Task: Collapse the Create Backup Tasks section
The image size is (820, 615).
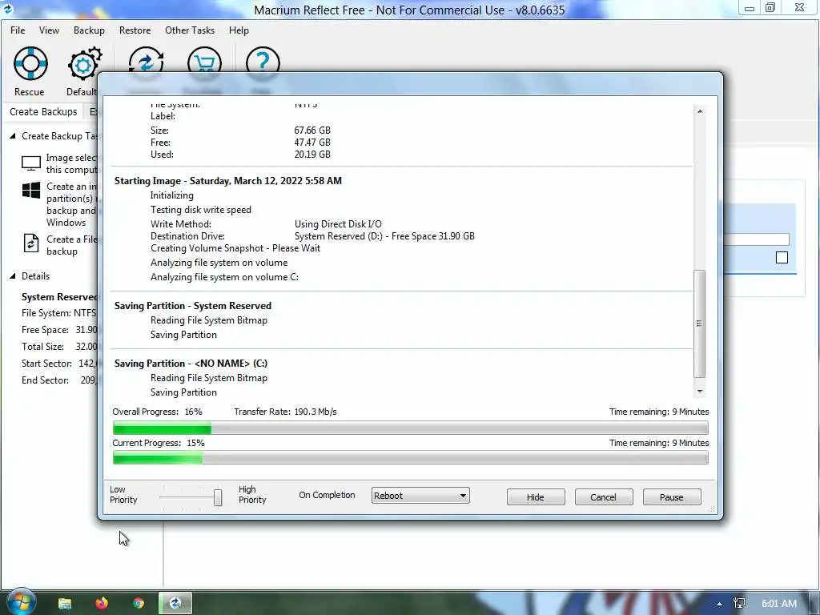Action: click(x=13, y=136)
